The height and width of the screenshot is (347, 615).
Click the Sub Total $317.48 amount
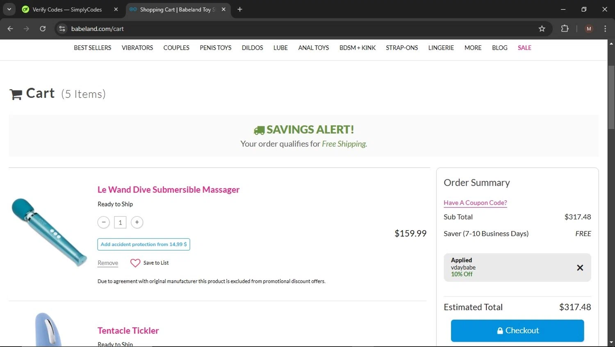coord(578,217)
